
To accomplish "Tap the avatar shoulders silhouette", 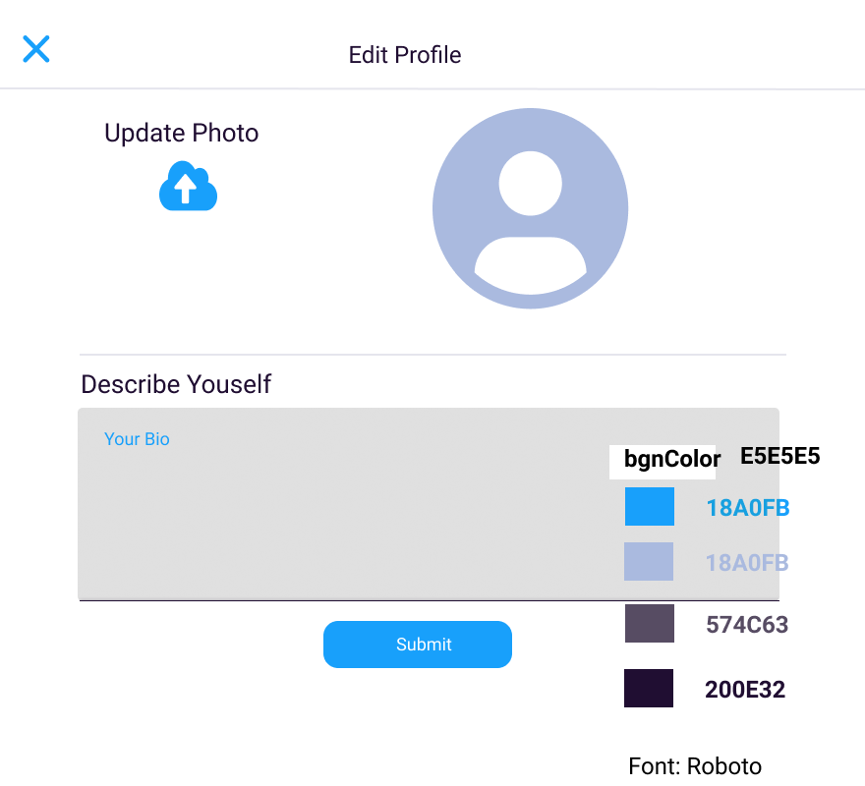I will (531, 265).
